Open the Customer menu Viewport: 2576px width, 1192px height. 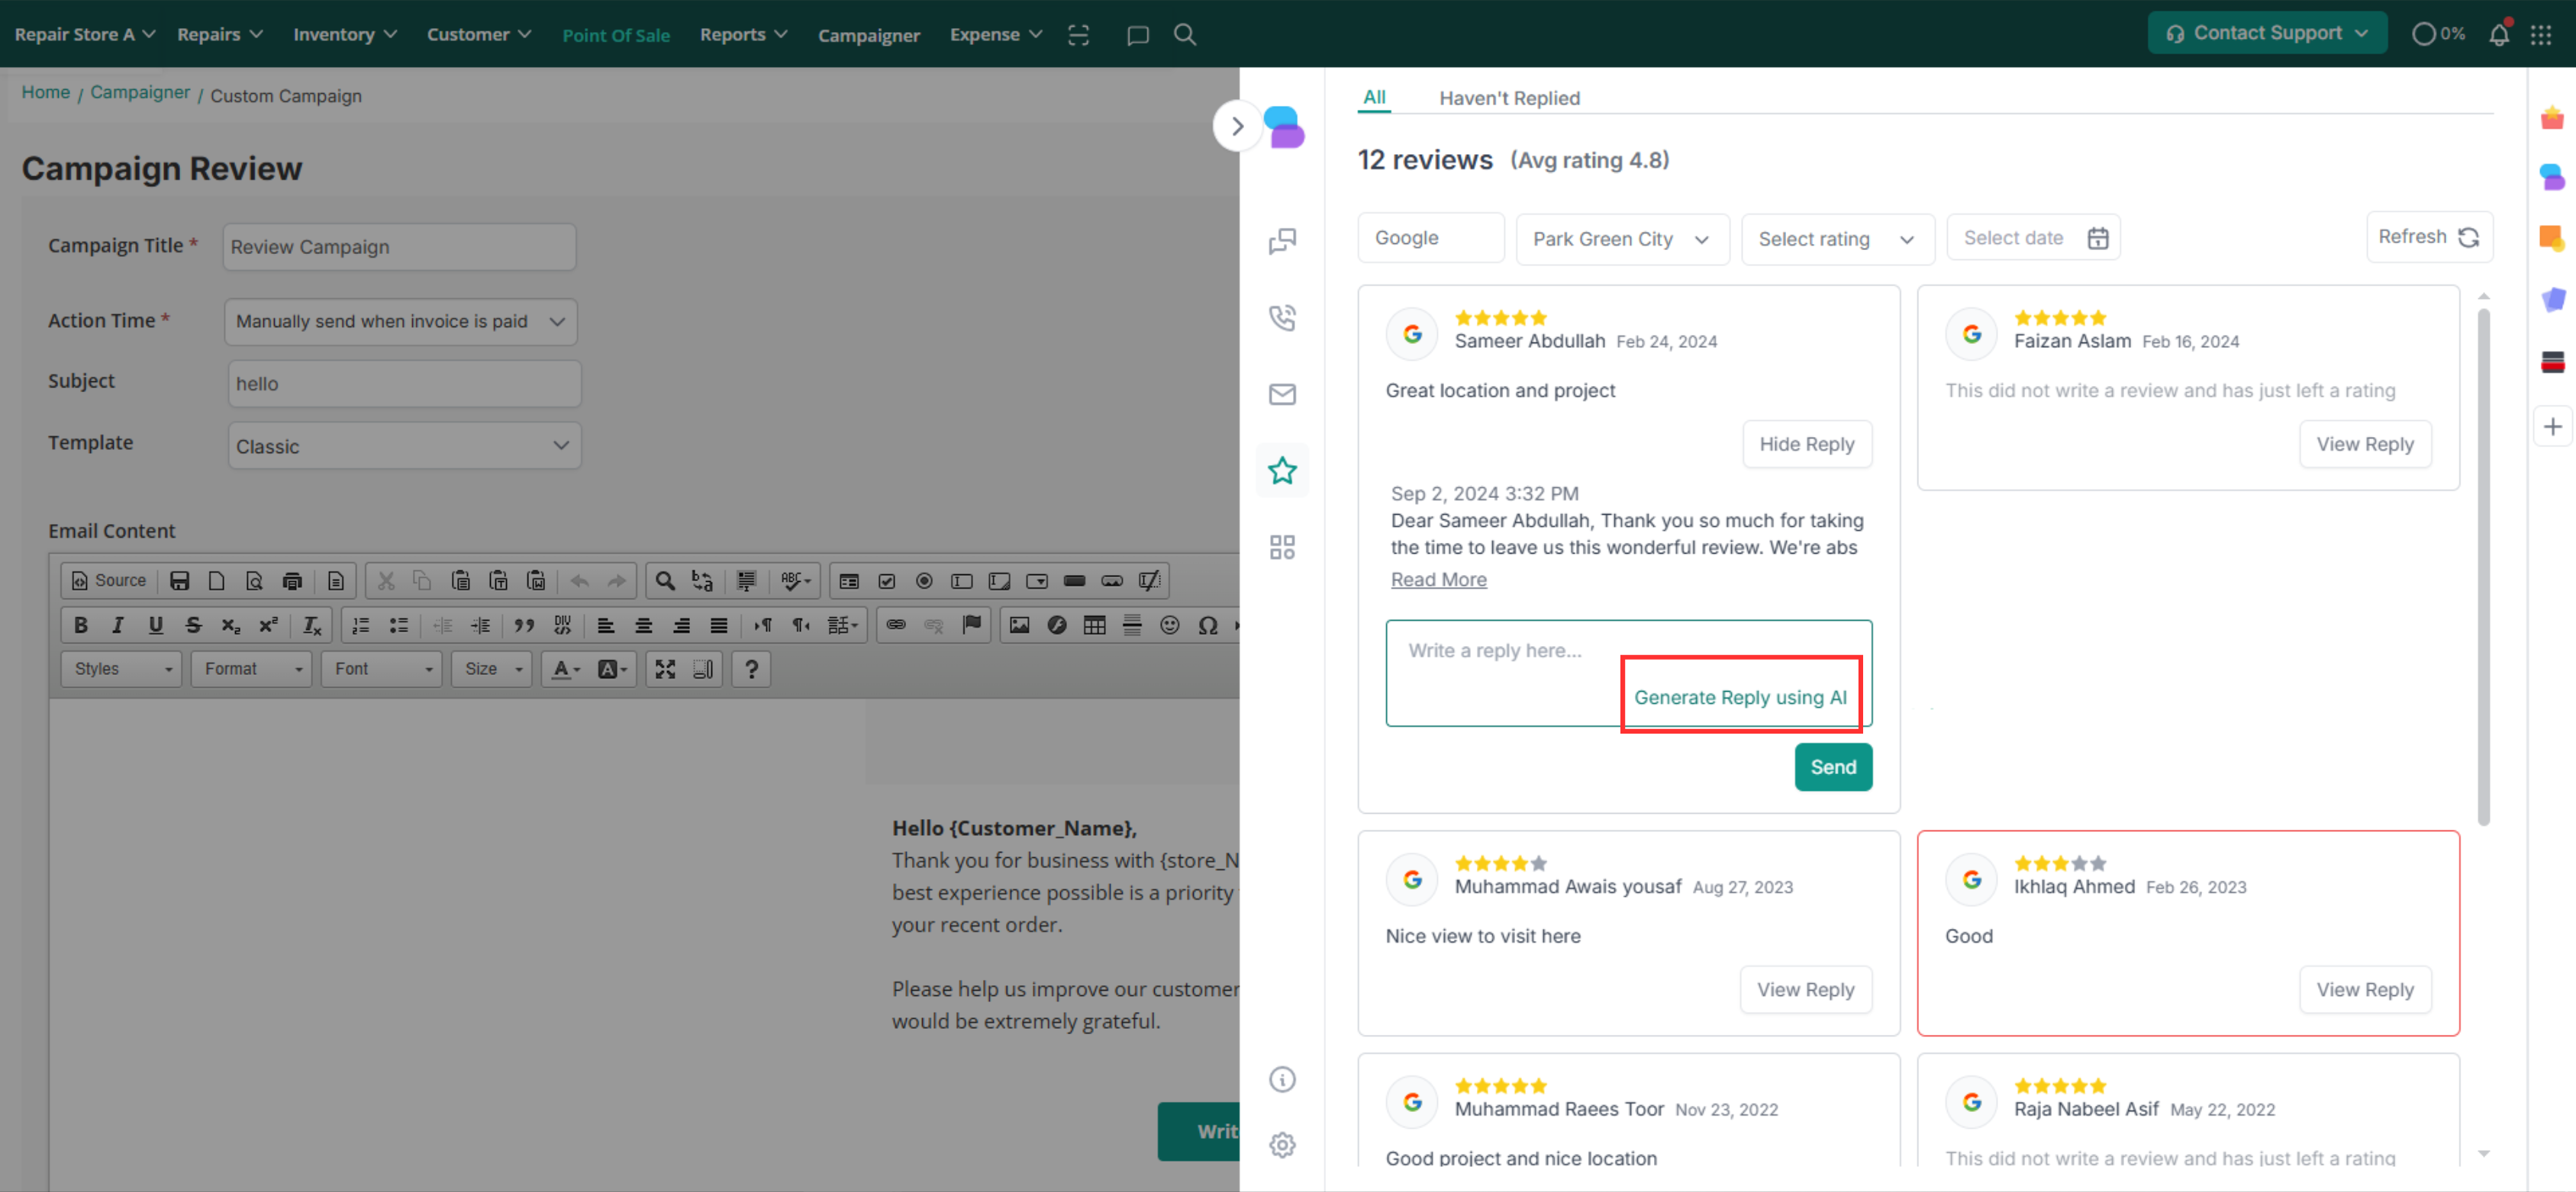(x=479, y=34)
